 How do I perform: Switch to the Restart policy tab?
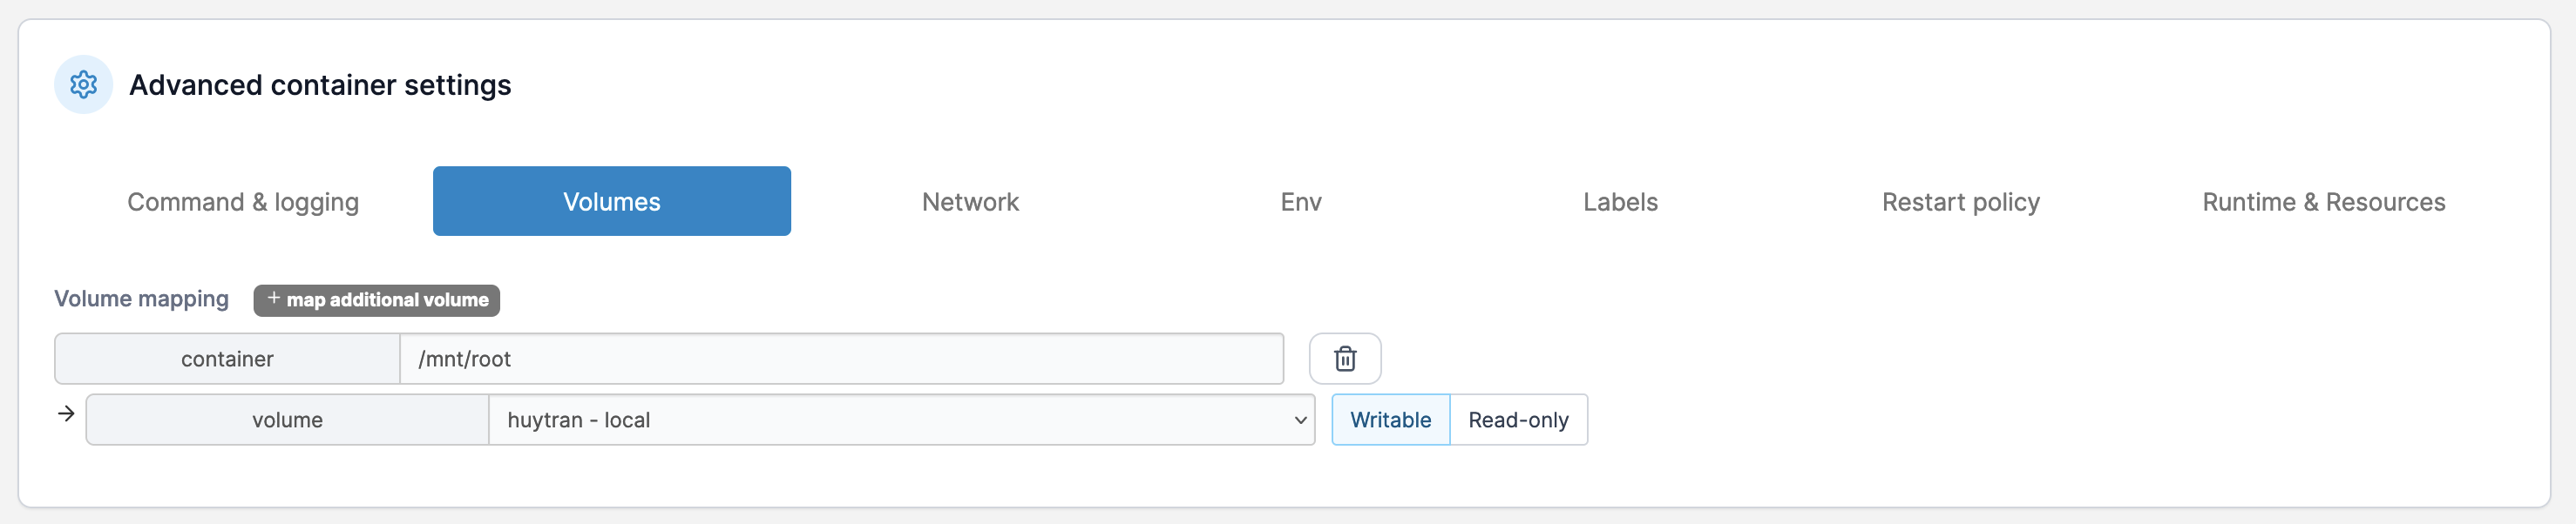[x=1960, y=202]
